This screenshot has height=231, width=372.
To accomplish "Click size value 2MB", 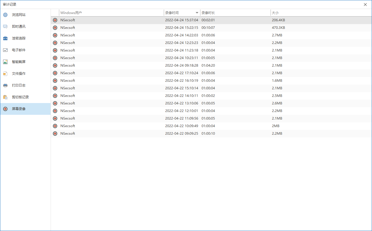I will [276, 126].
